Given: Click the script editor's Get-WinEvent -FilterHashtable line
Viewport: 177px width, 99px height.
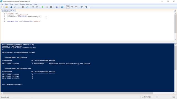Looking at the screenshot, I should click(24, 21).
